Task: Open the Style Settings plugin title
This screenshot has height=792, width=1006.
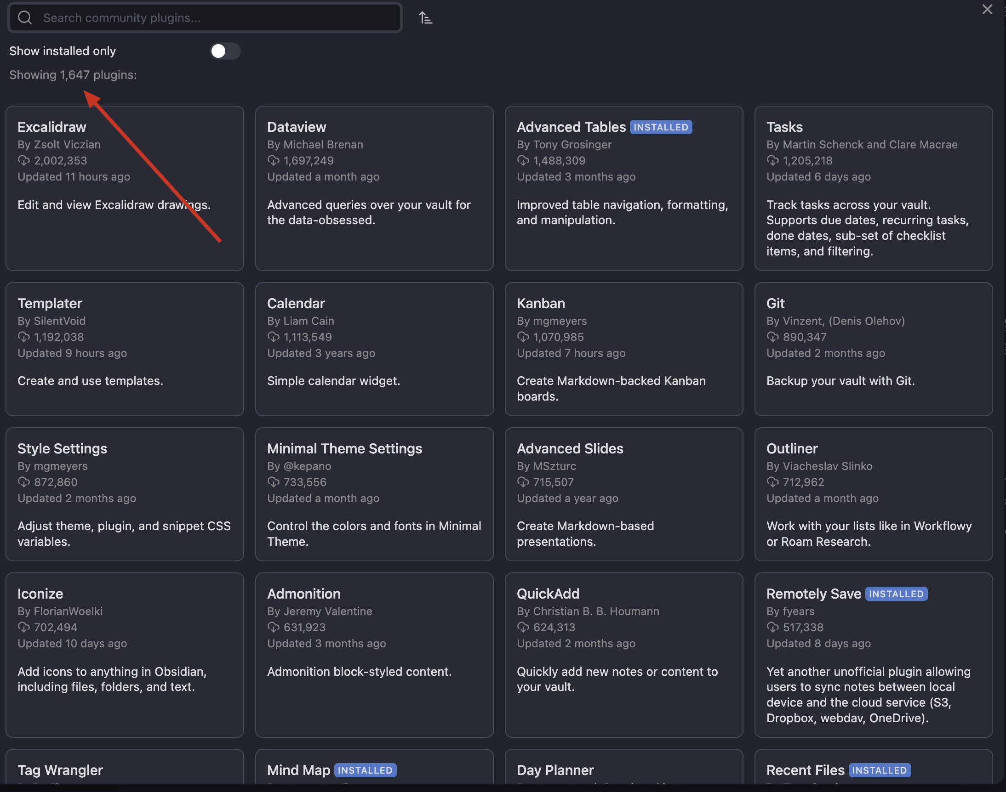Action: (x=62, y=448)
